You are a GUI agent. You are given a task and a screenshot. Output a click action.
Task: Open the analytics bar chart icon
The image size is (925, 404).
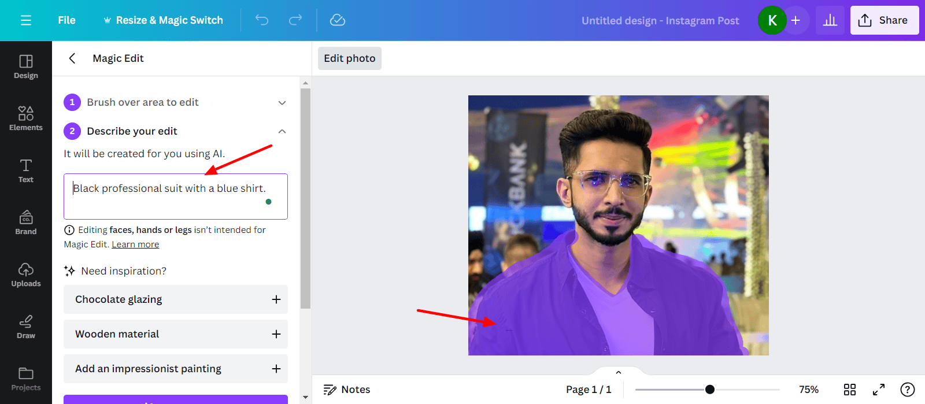(x=830, y=20)
